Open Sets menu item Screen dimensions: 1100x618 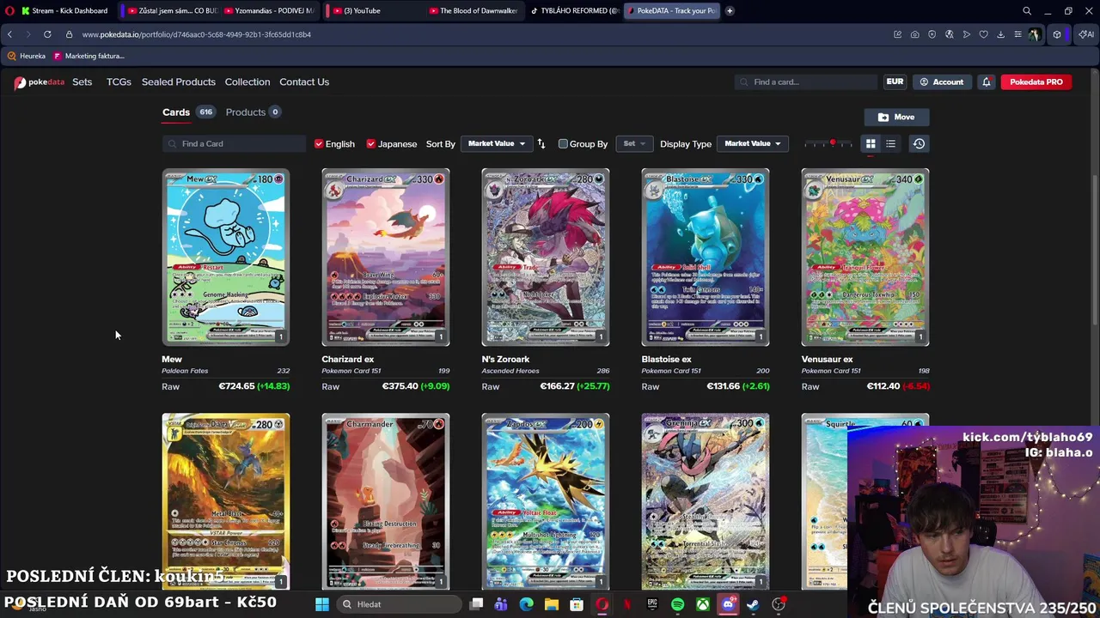click(82, 82)
